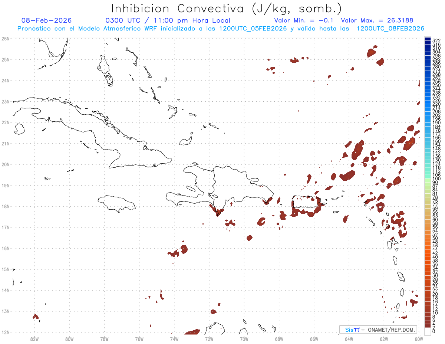Click the Puerto Rico island outline on the map
The width and height of the screenshot is (445, 344).
[x=306, y=202]
